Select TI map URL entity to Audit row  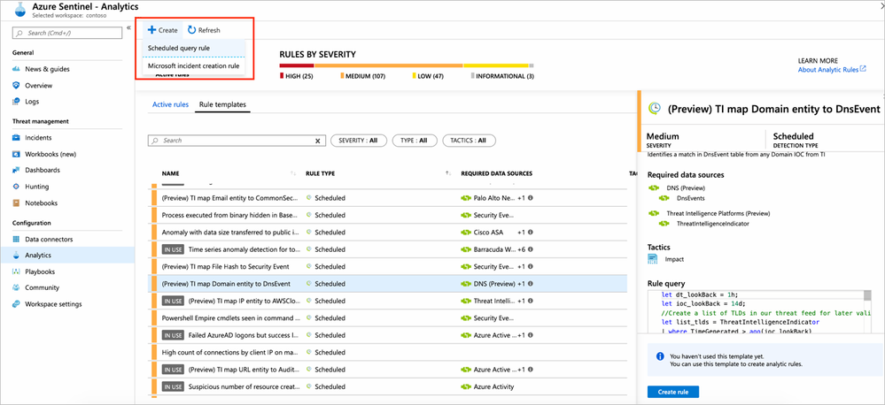pos(387,370)
